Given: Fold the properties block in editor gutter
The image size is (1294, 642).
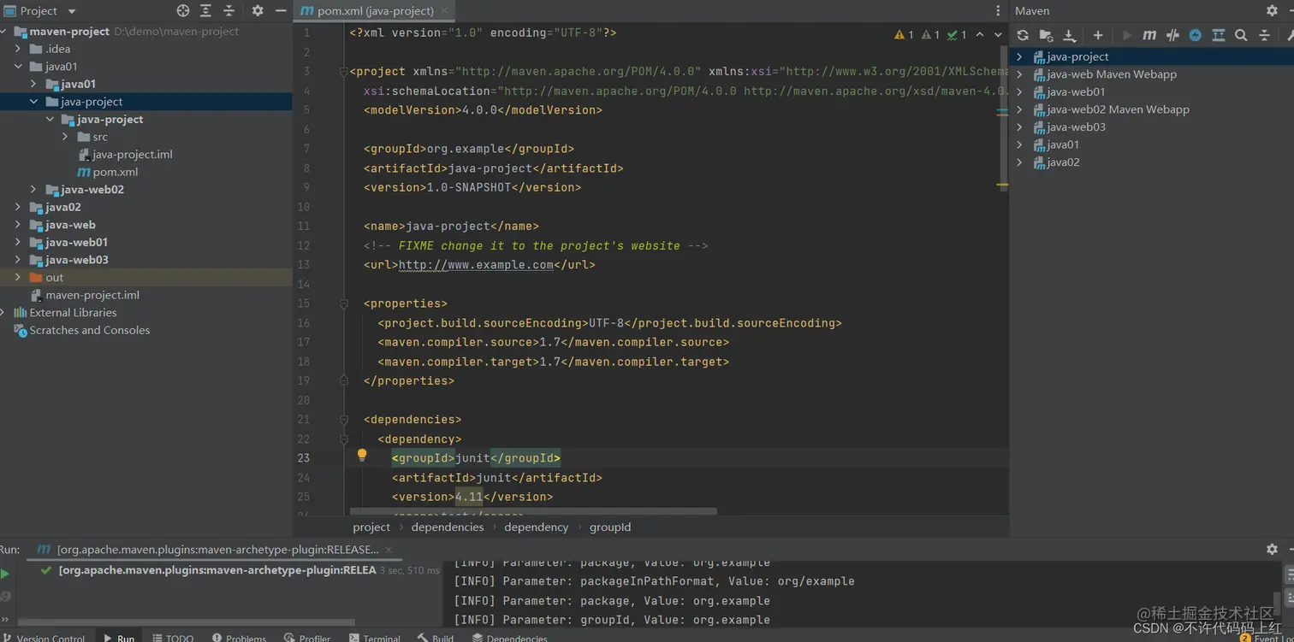Looking at the screenshot, I should click(344, 303).
